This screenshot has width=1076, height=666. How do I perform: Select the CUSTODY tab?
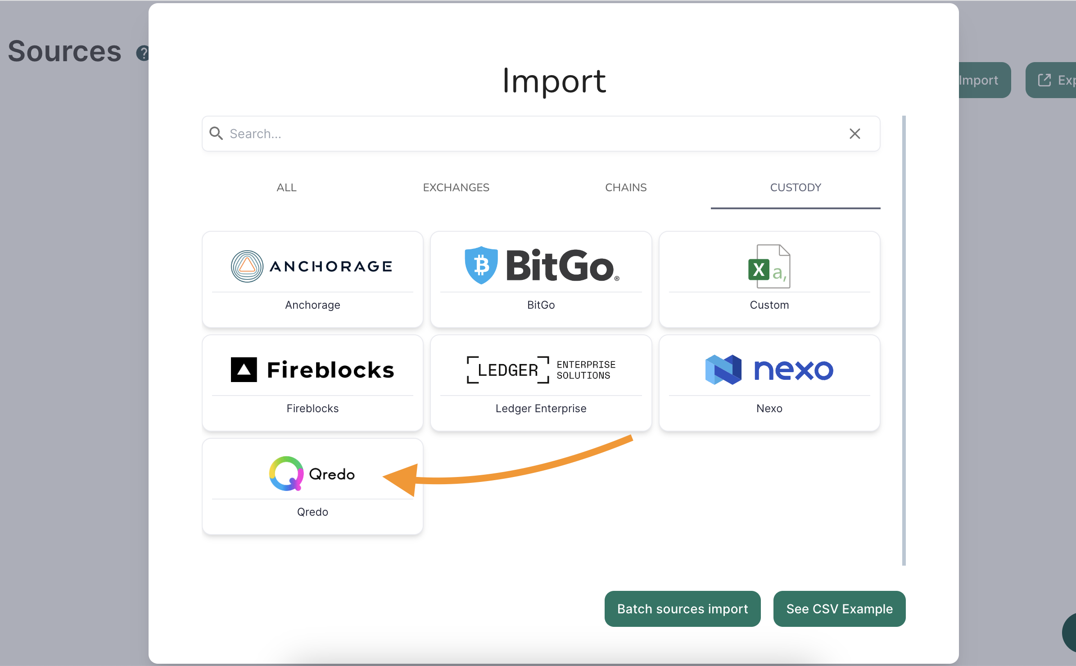click(x=796, y=187)
